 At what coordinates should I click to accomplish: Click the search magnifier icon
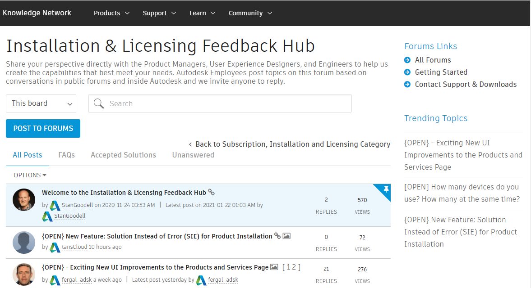[98, 103]
